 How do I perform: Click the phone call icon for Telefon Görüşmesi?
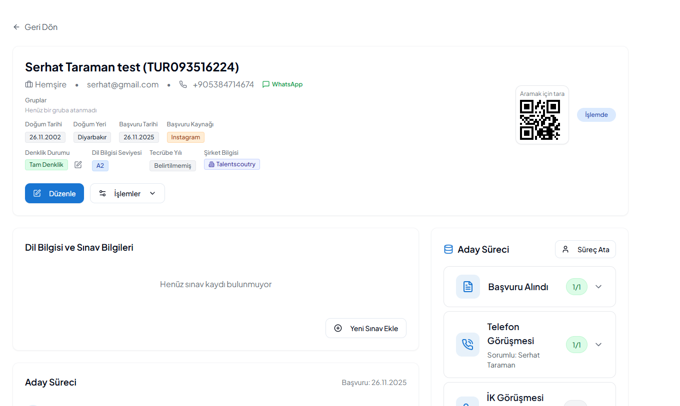(x=468, y=345)
